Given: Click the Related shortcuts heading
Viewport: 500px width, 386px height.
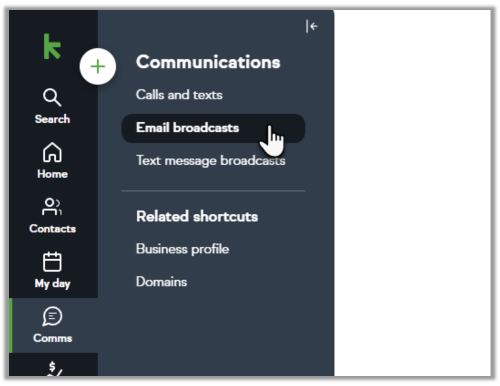Looking at the screenshot, I should [x=197, y=216].
